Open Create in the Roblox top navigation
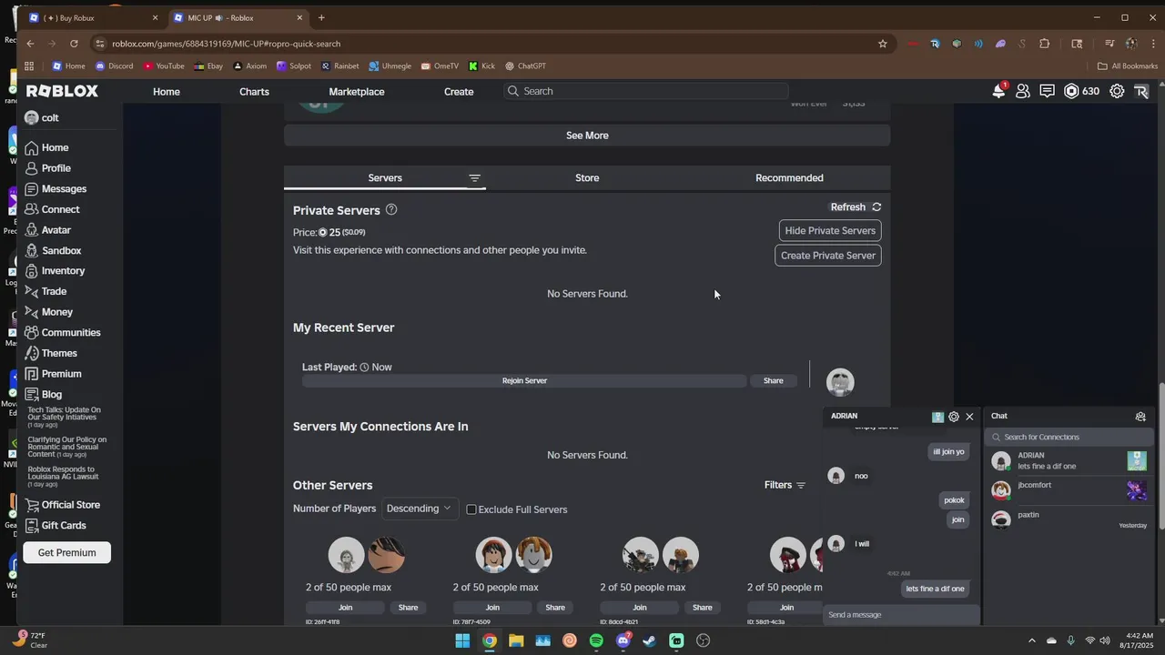Viewport: 1165px width, 655px height. [x=459, y=91]
